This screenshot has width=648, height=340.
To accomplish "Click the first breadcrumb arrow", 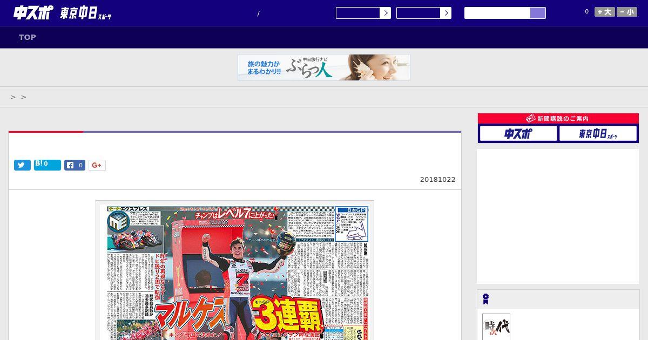I will pos(13,97).
